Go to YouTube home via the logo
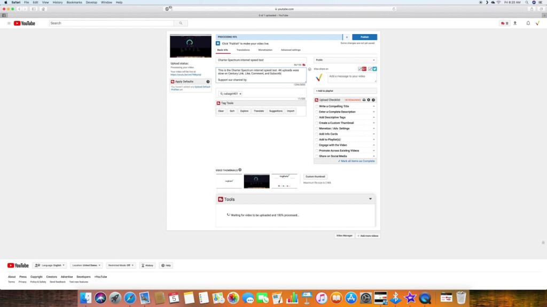 (25, 23)
